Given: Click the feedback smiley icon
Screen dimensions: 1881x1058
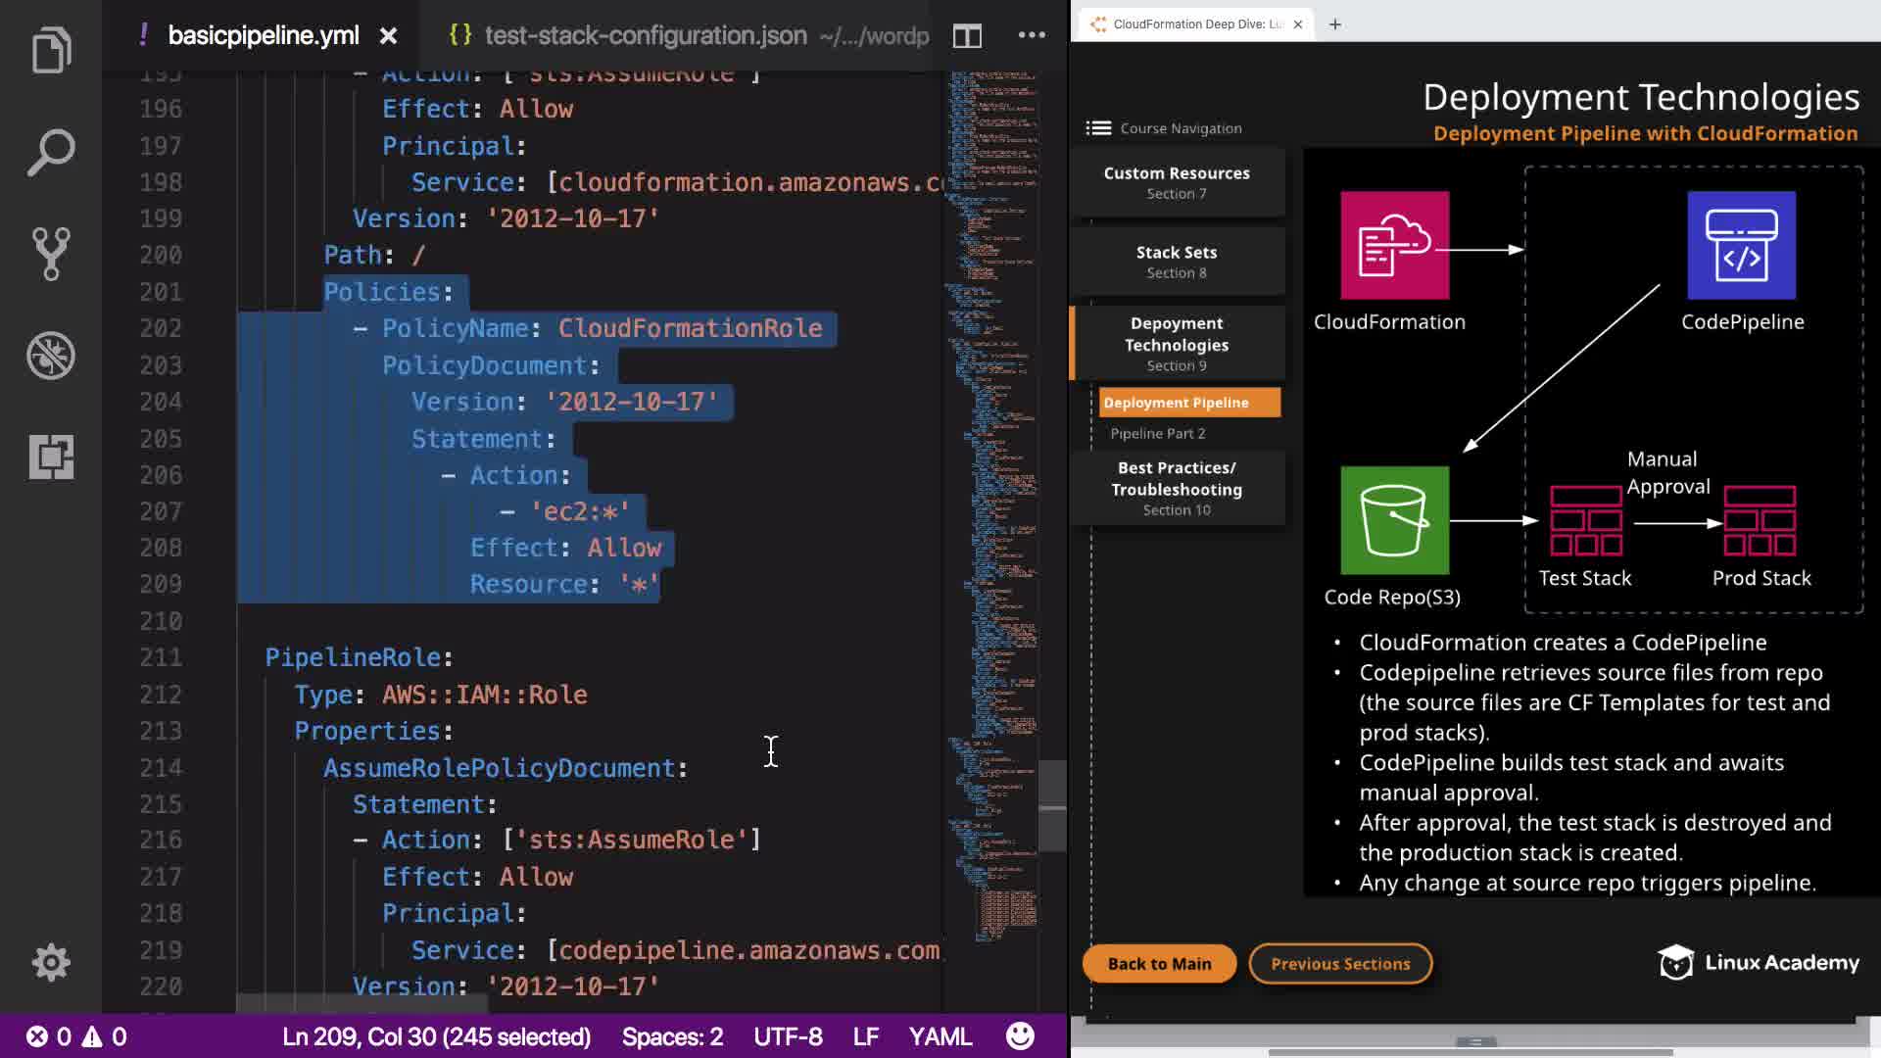Looking at the screenshot, I should (1020, 1036).
